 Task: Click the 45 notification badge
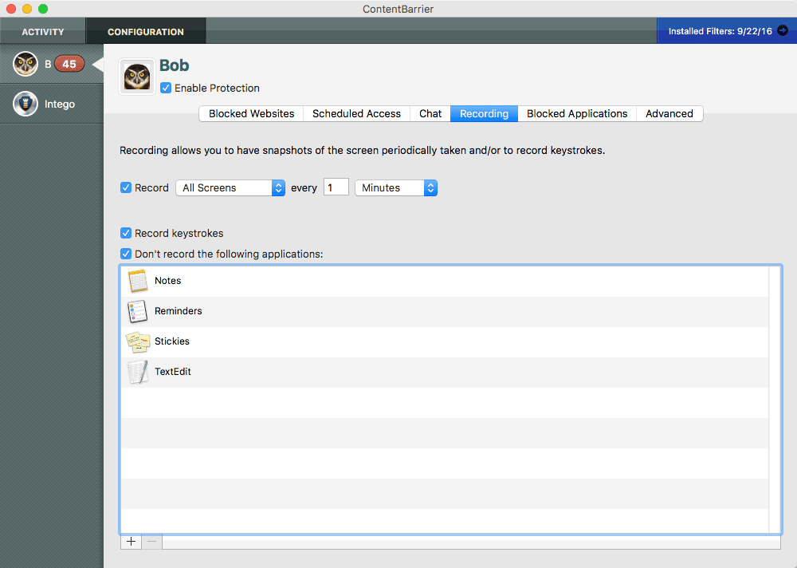pos(69,64)
